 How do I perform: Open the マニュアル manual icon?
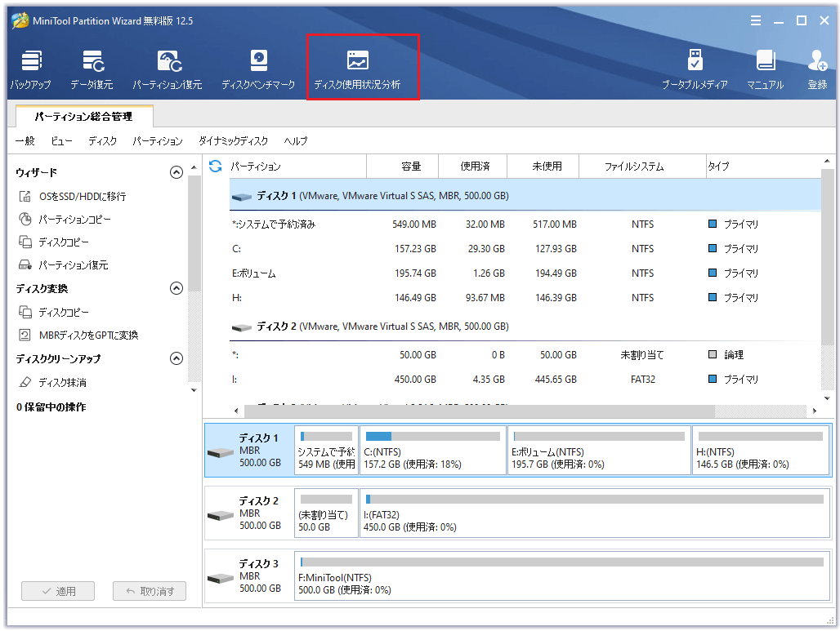click(765, 69)
